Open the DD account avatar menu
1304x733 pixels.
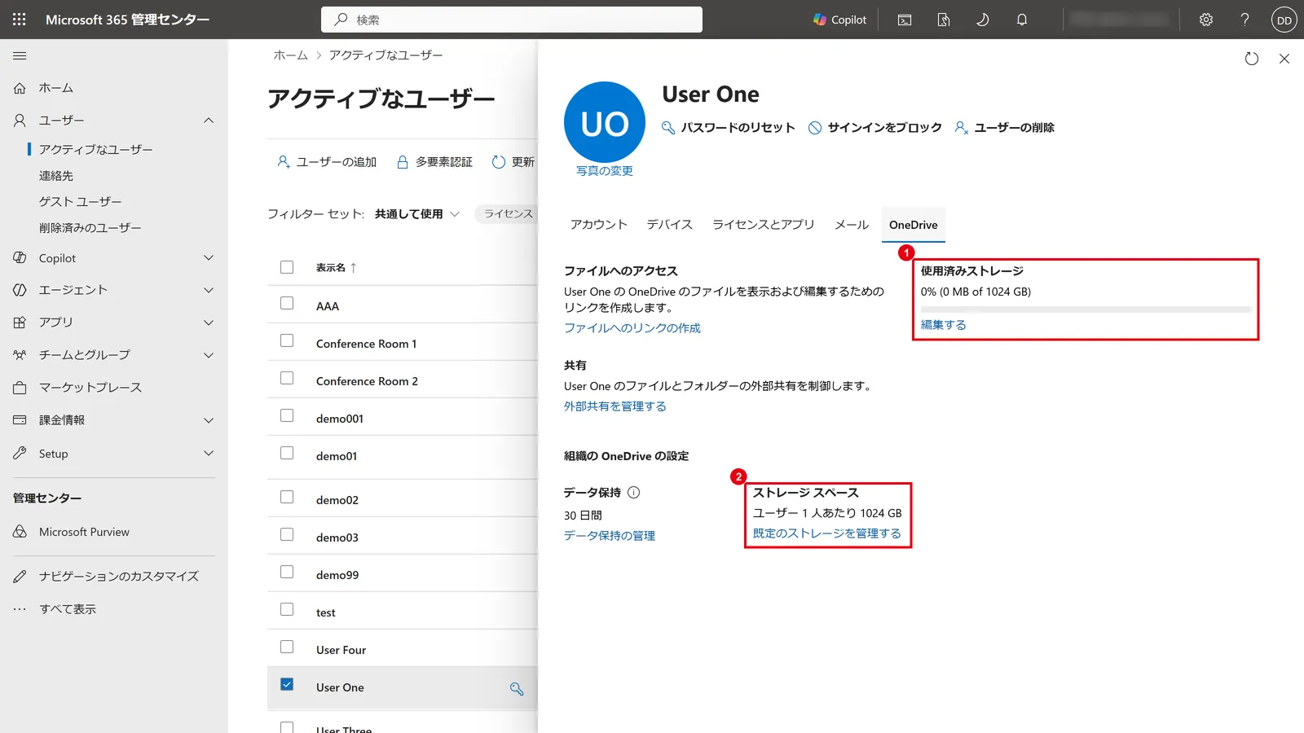[x=1284, y=20]
